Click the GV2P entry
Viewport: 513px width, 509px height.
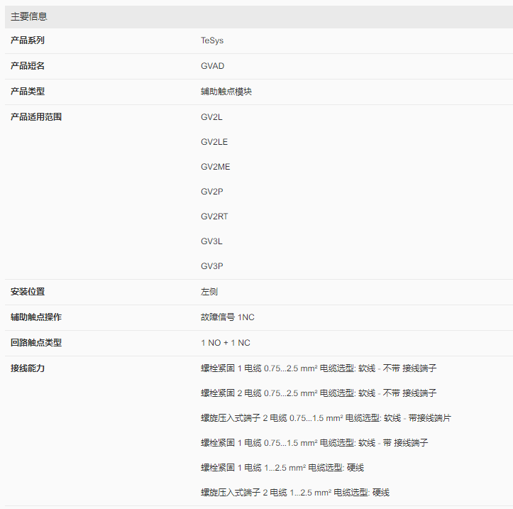tap(211, 192)
